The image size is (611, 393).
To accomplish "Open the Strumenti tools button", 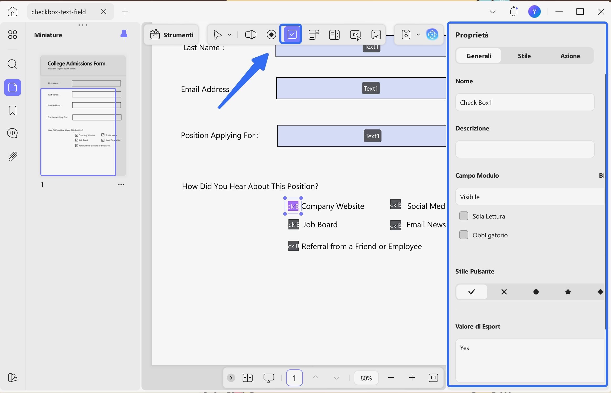I will [172, 35].
